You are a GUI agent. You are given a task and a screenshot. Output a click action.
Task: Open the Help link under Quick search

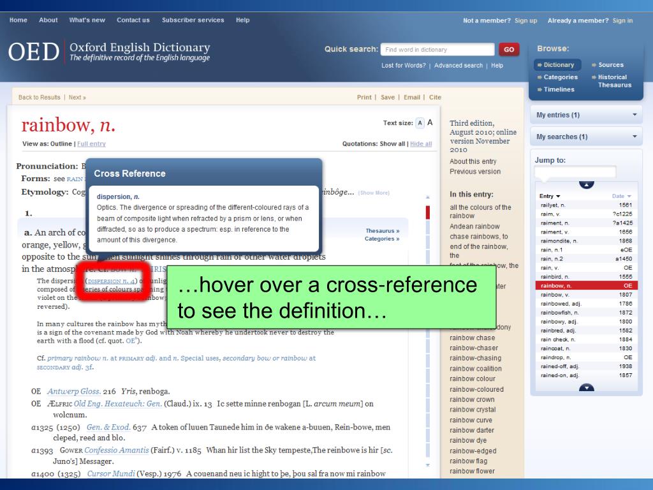pos(497,66)
